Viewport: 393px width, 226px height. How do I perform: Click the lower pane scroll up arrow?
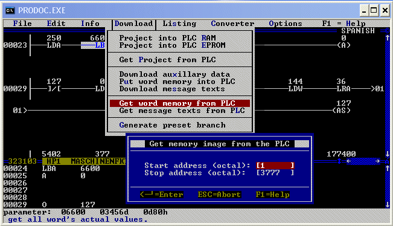pos(388,169)
